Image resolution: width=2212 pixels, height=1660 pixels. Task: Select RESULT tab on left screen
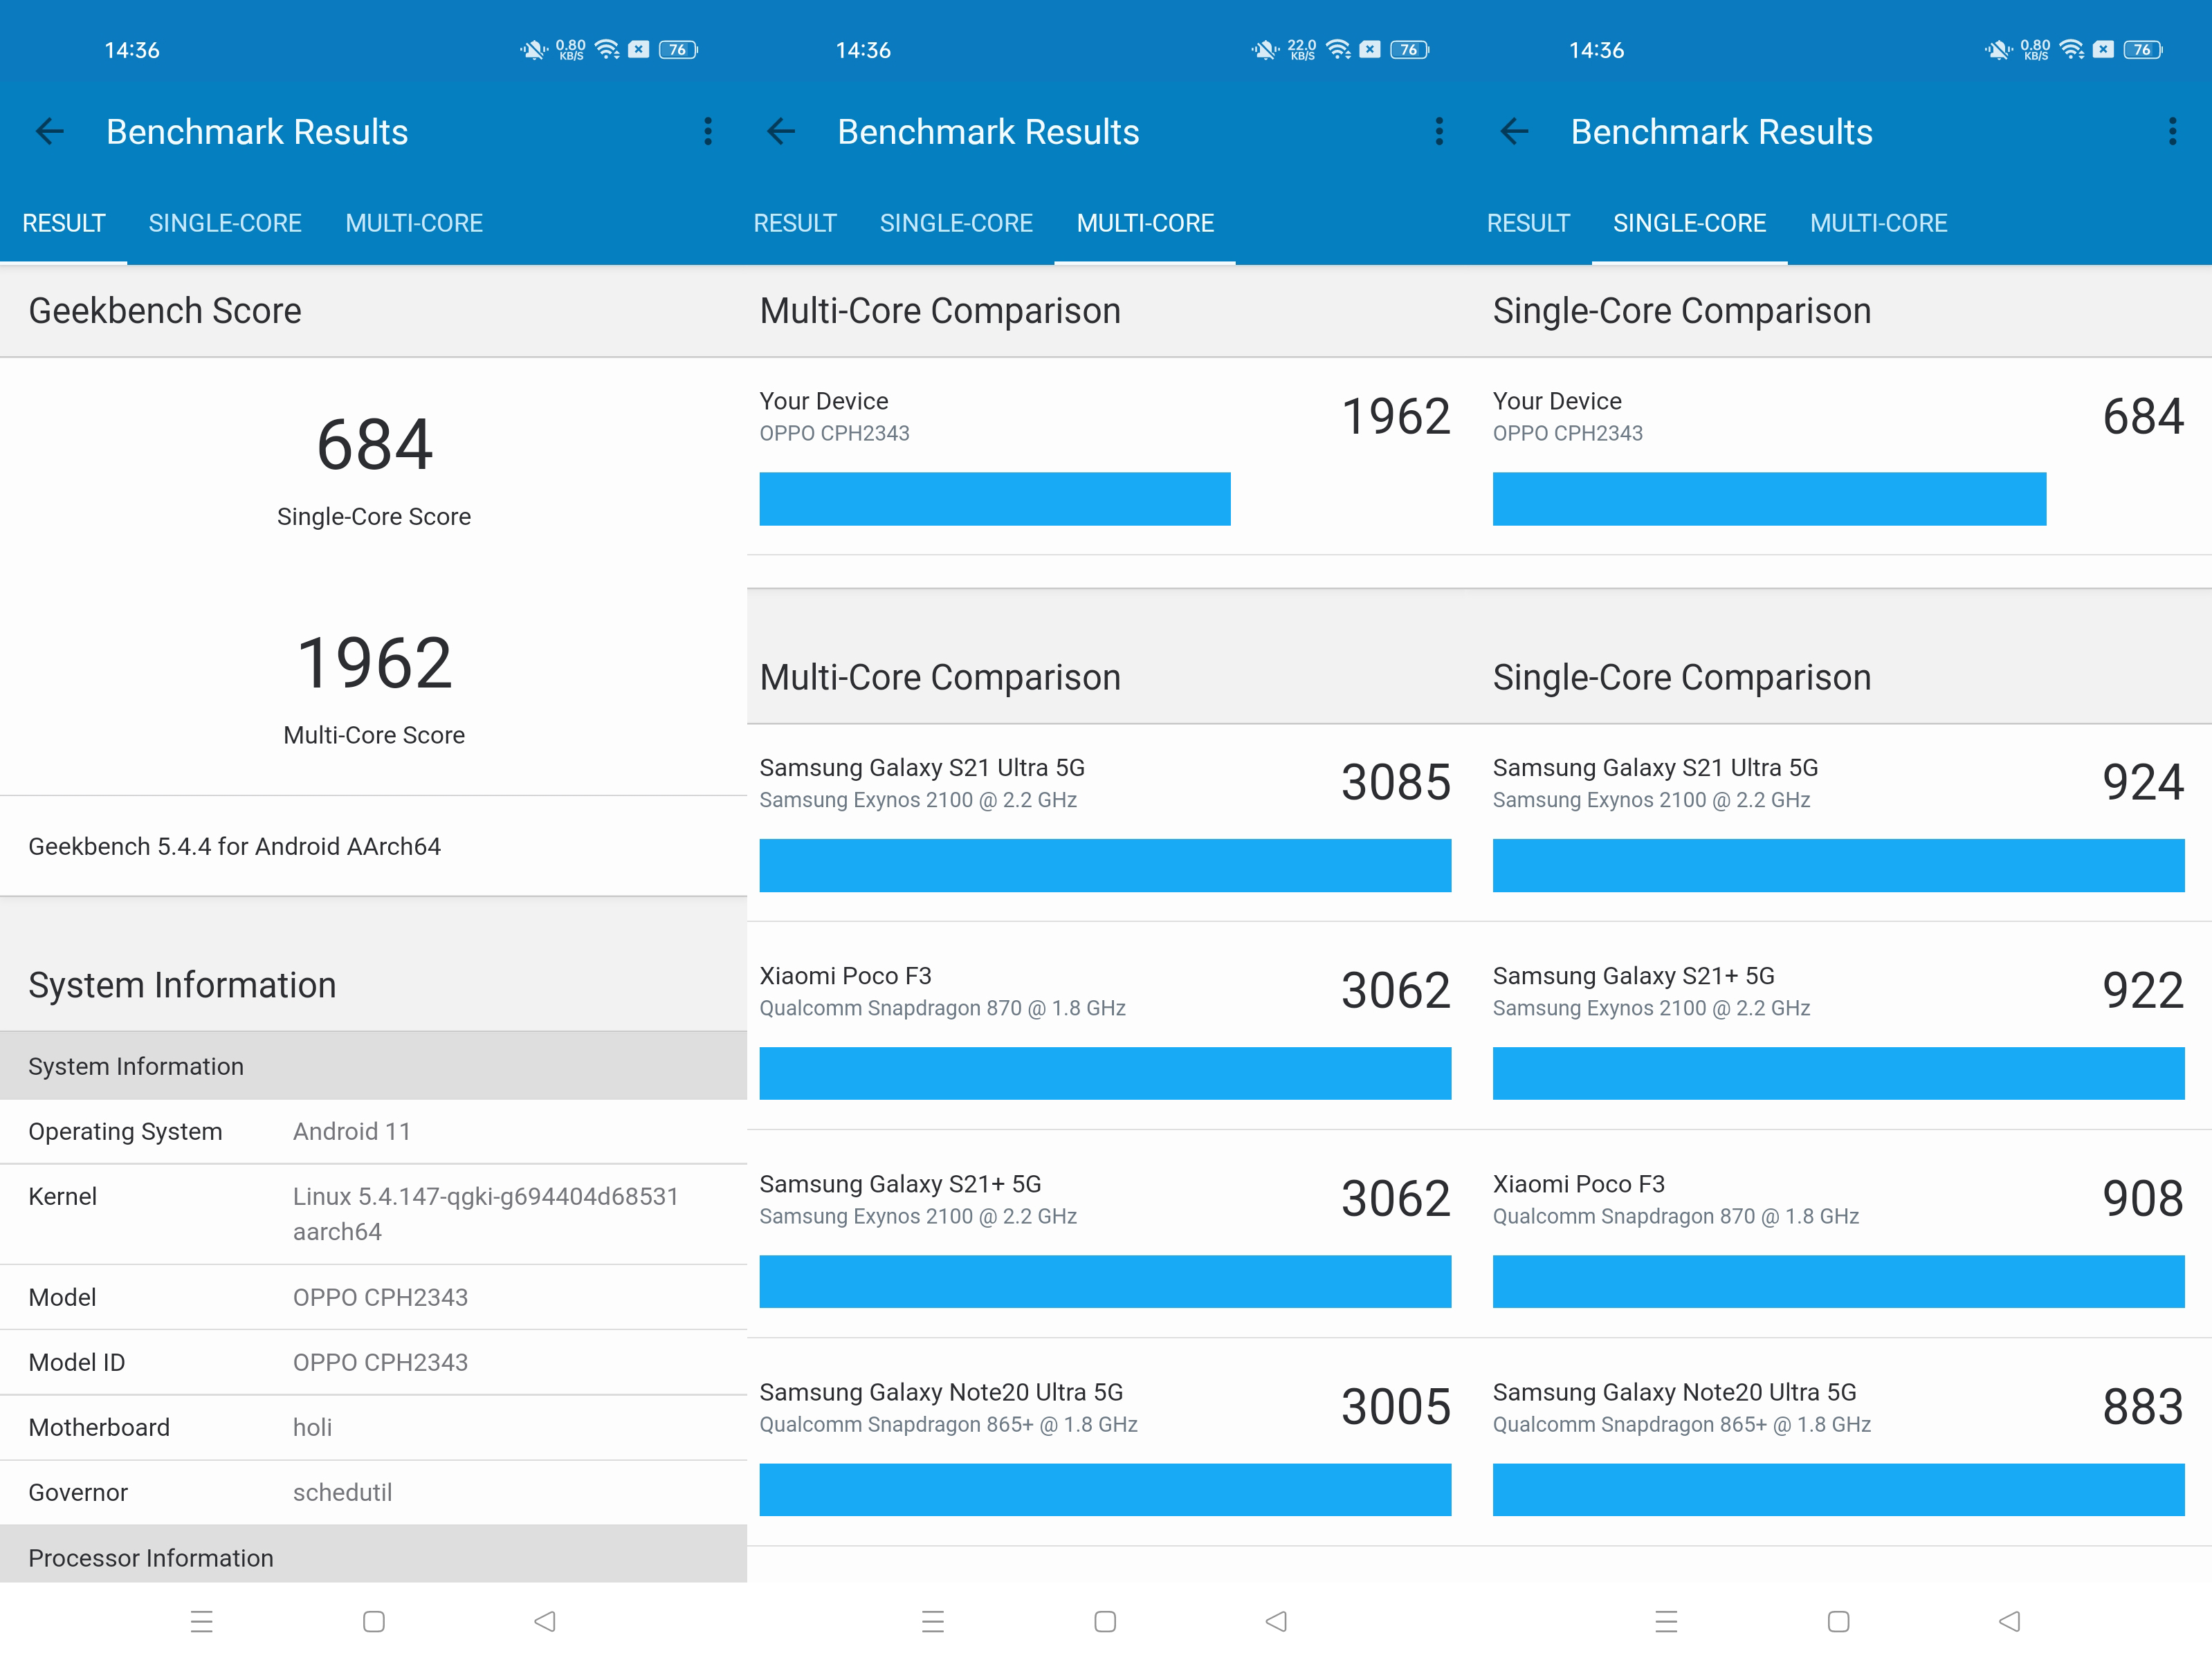coord(64,223)
